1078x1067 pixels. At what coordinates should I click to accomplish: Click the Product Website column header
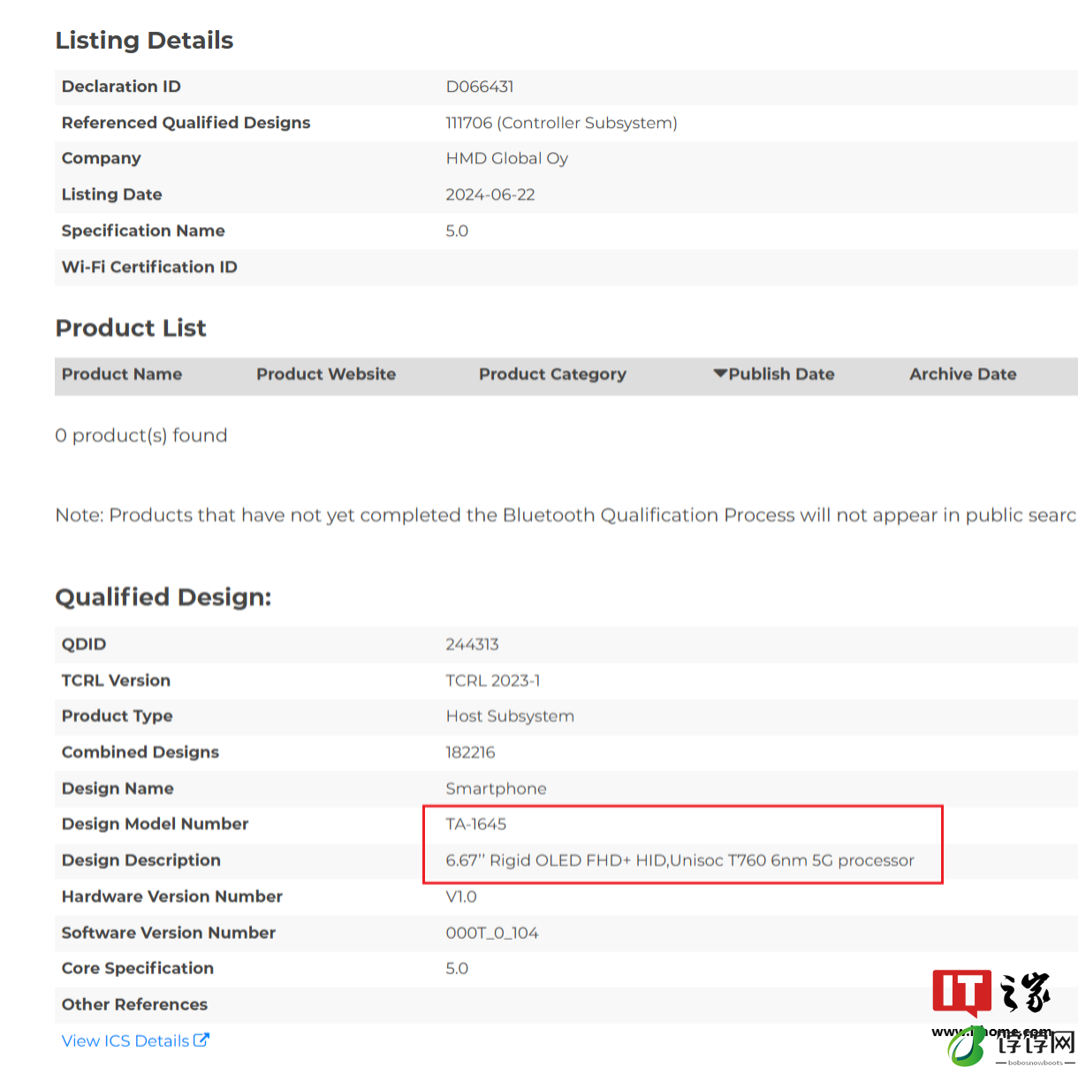click(326, 374)
